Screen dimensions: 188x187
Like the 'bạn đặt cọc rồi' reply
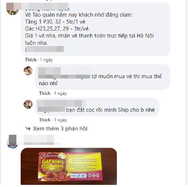[45, 120]
